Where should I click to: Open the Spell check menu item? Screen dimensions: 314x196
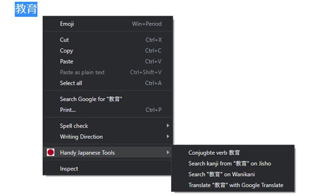tap(74, 126)
